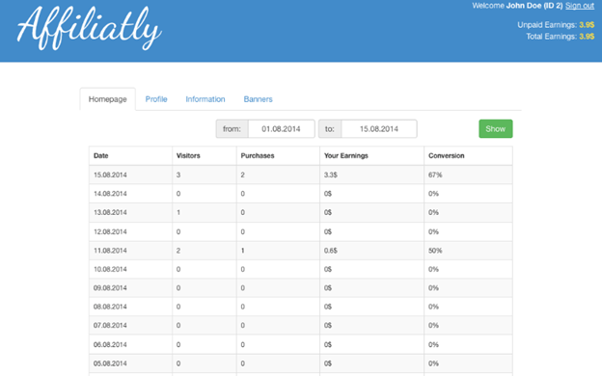Click the to: label addon
The image size is (602, 376).
tap(330, 129)
